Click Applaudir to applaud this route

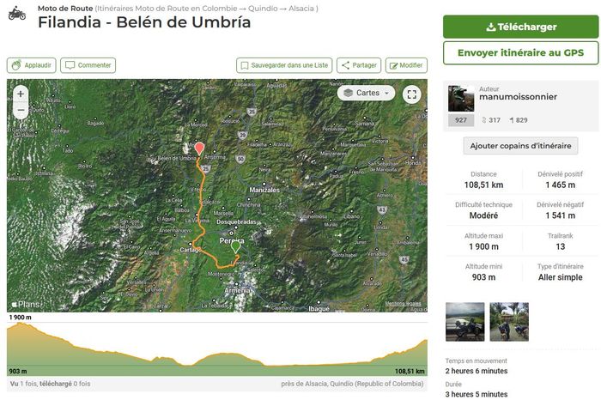click(x=31, y=65)
